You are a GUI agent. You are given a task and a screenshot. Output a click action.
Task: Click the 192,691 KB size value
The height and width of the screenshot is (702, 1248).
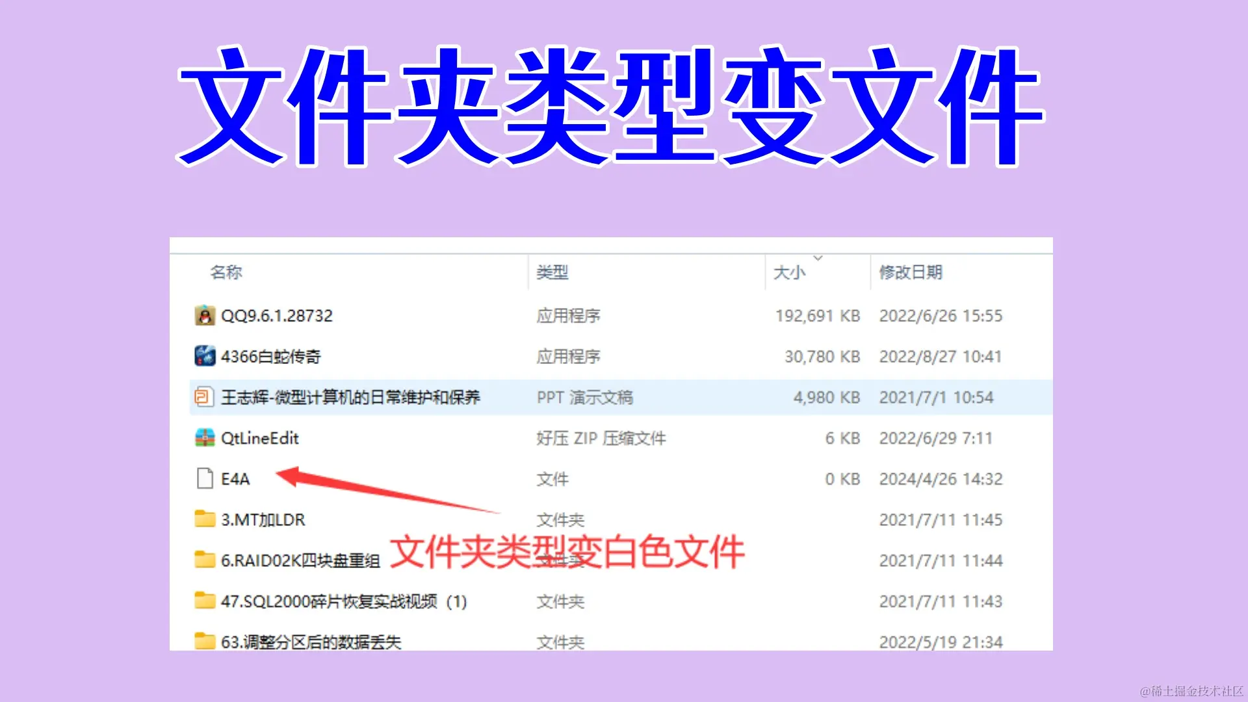pyautogui.click(x=818, y=316)
